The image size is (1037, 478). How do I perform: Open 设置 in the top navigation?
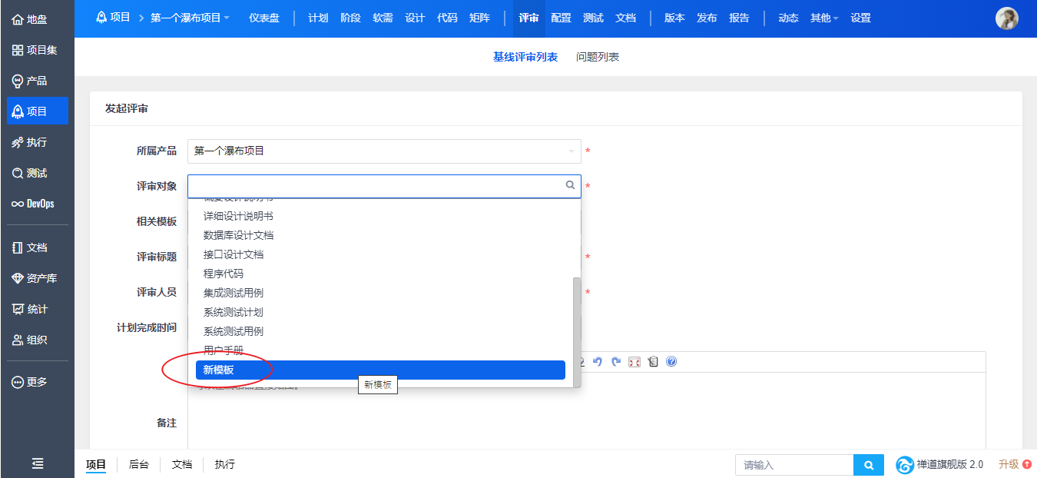(x=860, y=18)
